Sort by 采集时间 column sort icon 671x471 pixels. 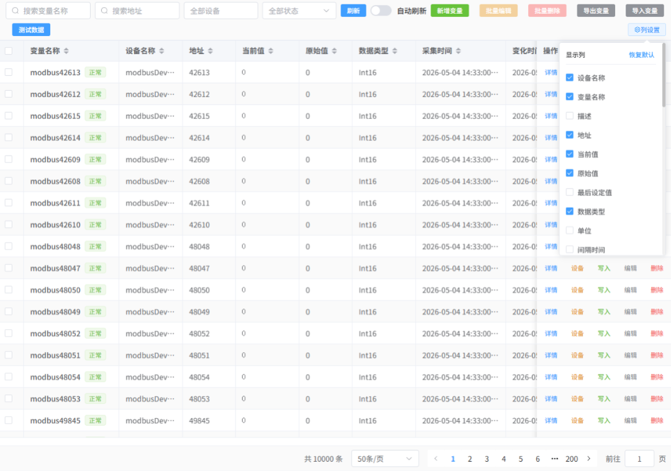tap(459, 51)
